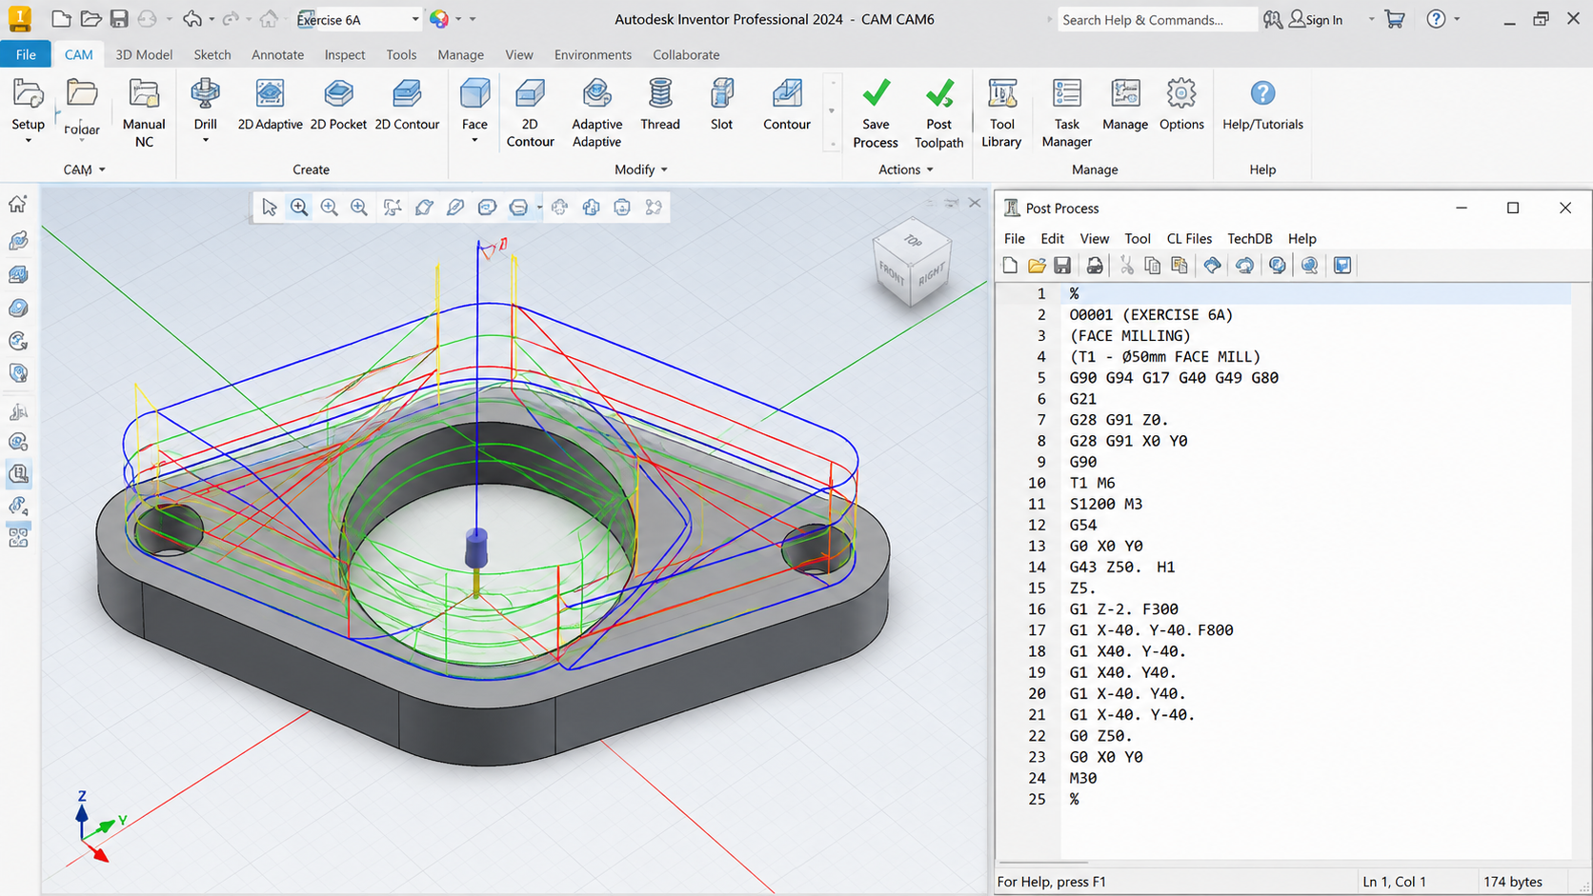The image size is (1593, 896).
Task: Click line 'G43 Z50. H1'
Action: 1122,567
